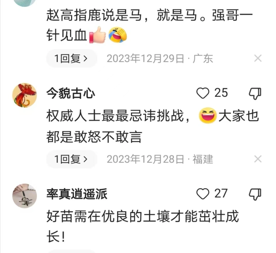The width and height of the screenshot is (276, 253).
Task: Open the phoenix avatar of 今貌古心
Action: (x=24, y=95)
